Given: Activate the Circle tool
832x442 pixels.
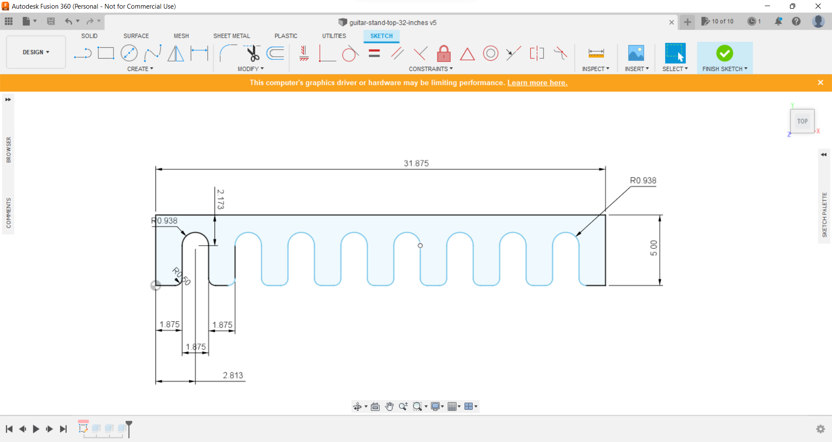Looking at the screenshot, I should click(129, 53).
